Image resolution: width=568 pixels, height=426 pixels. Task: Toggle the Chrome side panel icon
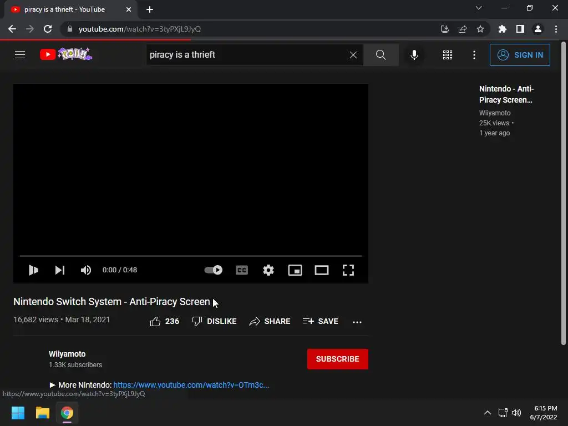click(520, 29)
